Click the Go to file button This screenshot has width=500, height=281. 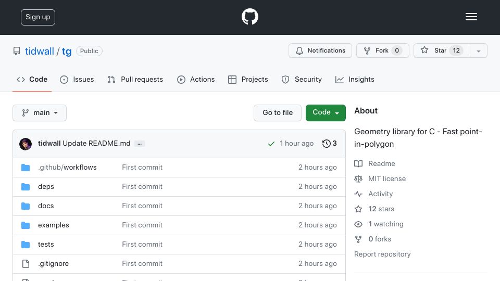pyautogui.click(x=278, y=113)
